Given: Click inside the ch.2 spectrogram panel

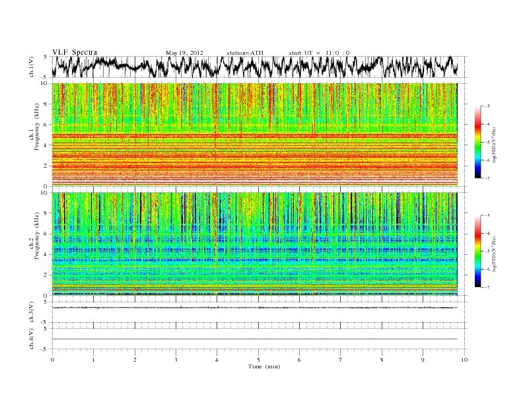Looking at the screenshot, I should tap(255, 244).
